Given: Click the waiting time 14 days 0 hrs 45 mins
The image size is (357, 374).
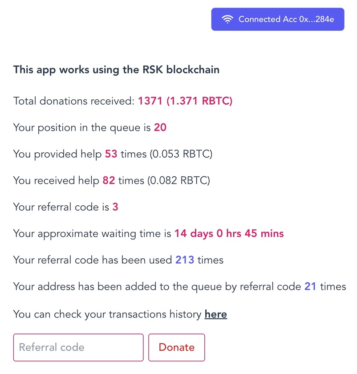Looking at the screenshot, I should tap(229, 233).
